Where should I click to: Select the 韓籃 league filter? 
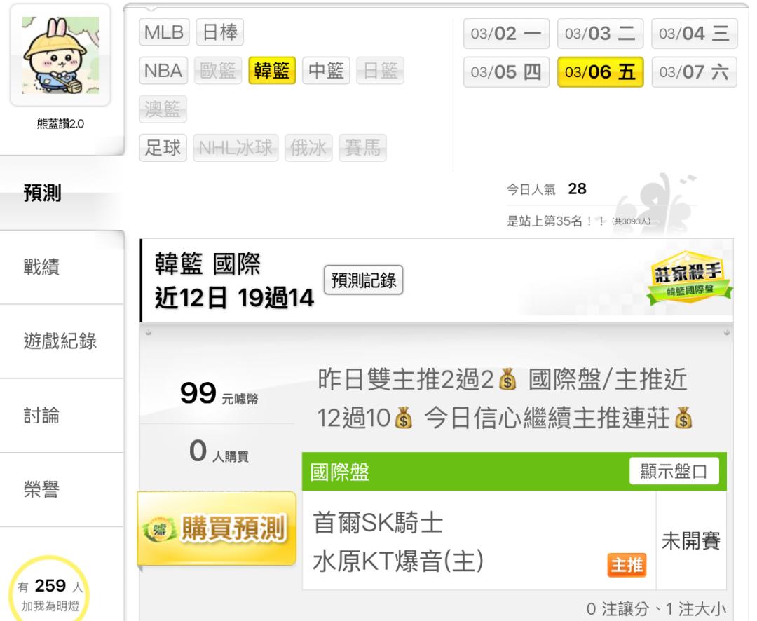click(272, 71)
